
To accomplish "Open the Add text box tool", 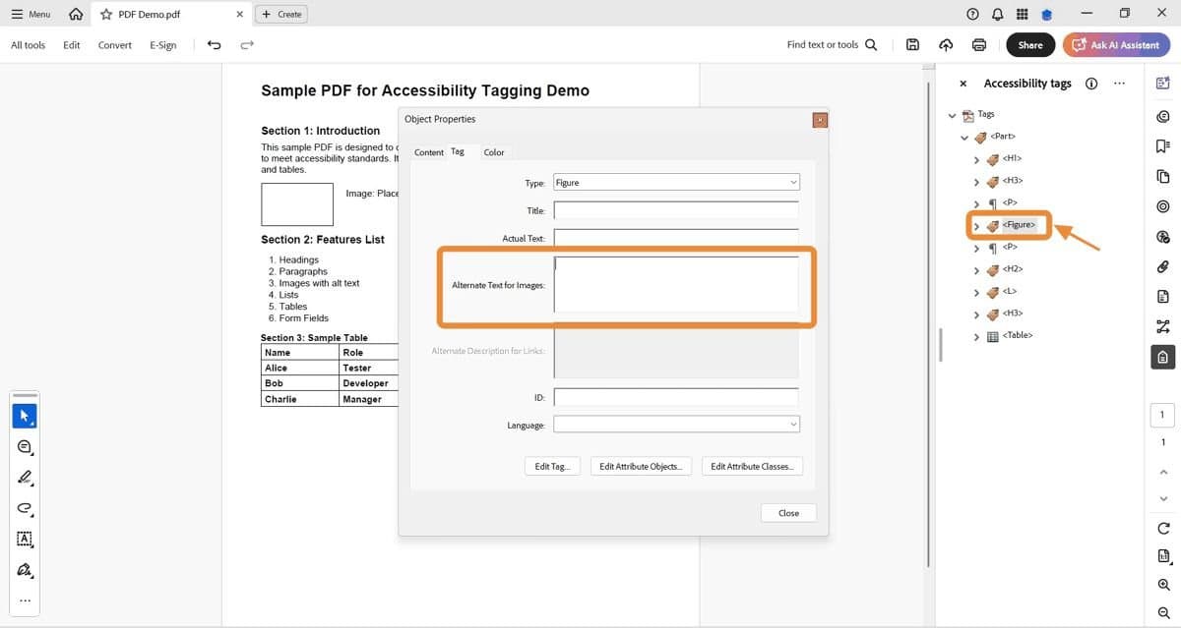I will coord(25,540).
